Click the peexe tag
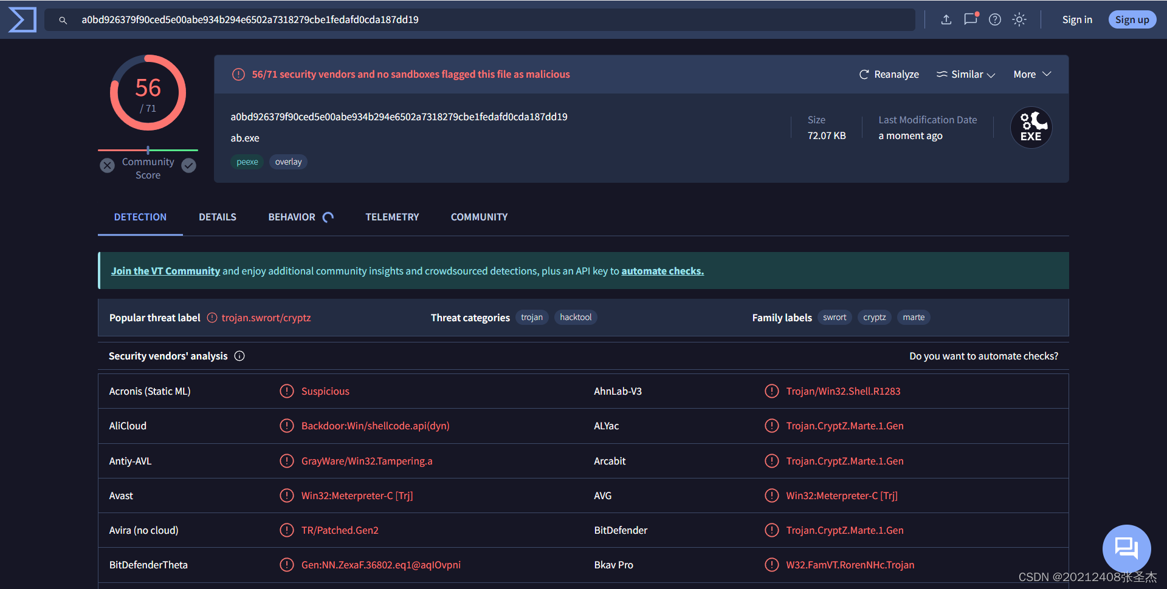 247,162
